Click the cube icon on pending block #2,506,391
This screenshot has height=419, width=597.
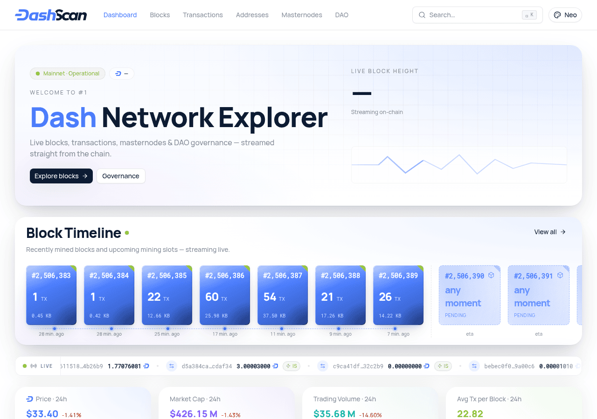560,276
